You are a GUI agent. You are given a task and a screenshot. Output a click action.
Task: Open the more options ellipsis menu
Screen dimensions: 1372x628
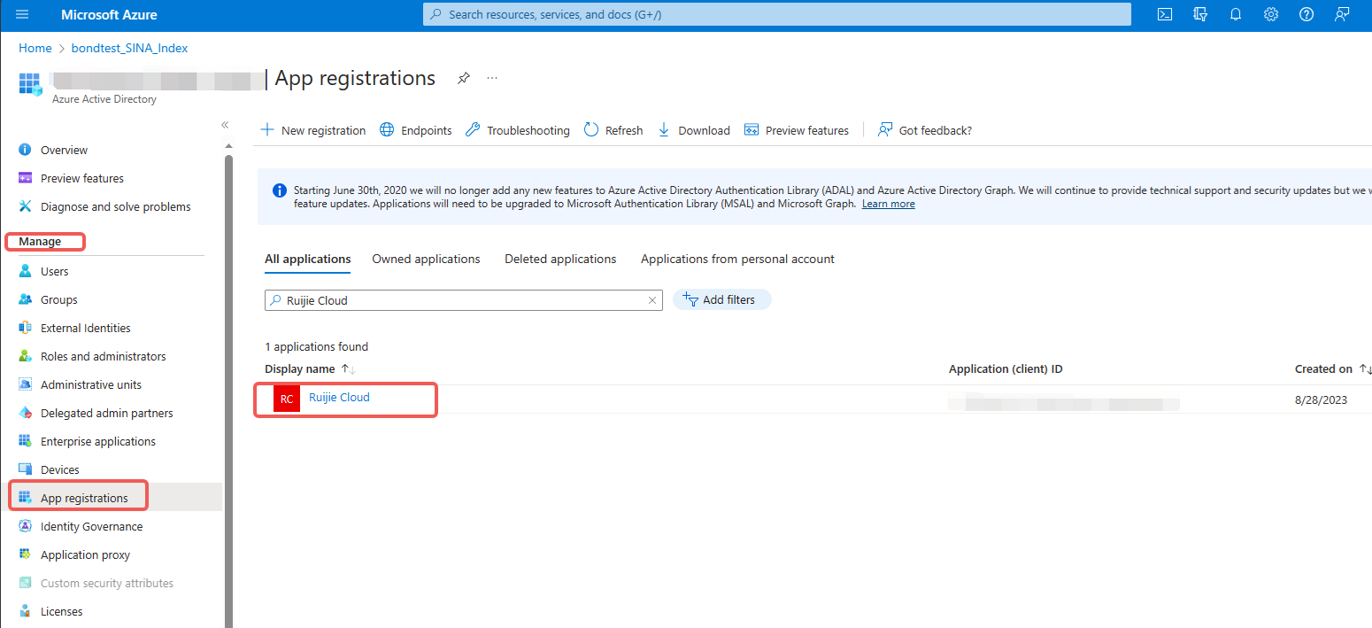pos(492,78)
